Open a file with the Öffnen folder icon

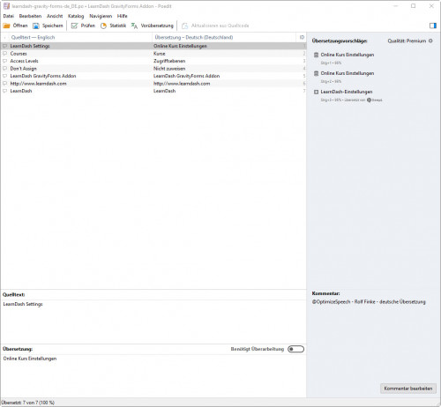coord(6,26)
